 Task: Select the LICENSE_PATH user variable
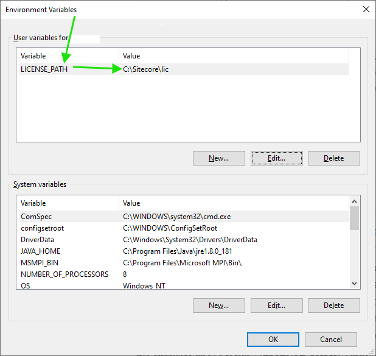pos(44,69)
